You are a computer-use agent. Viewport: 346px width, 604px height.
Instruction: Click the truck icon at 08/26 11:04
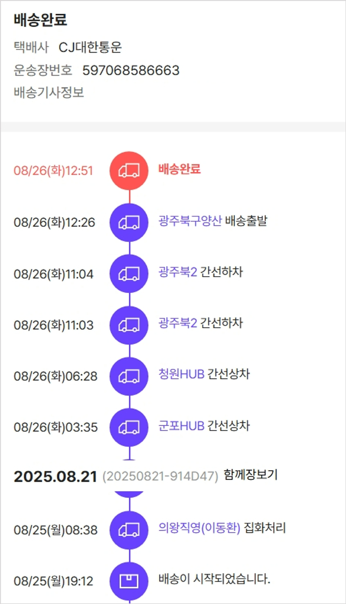pos(129,274)
